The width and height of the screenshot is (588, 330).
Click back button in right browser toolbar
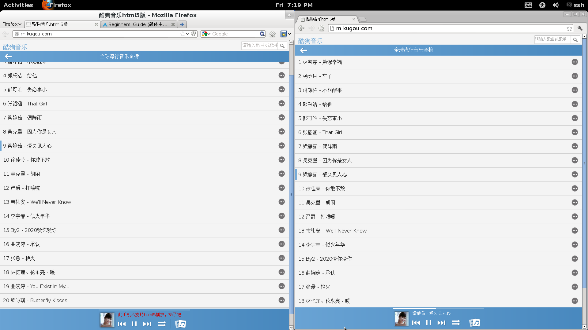tap(301, 28)
